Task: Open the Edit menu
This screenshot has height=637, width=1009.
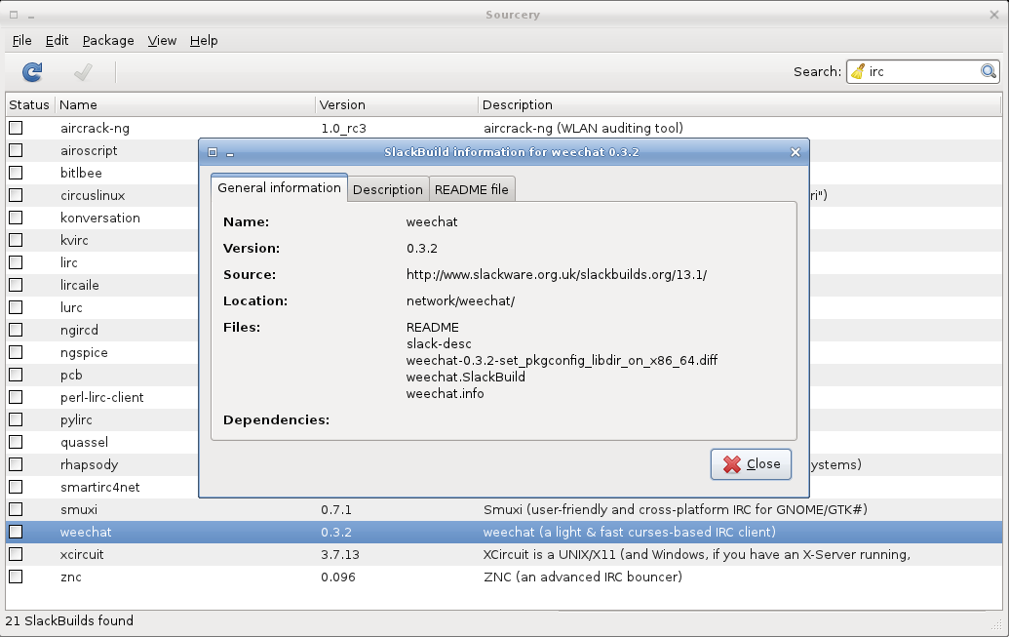Action: [x=57, y=41]
